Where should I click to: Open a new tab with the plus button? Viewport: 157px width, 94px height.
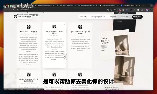pos(143,5)
